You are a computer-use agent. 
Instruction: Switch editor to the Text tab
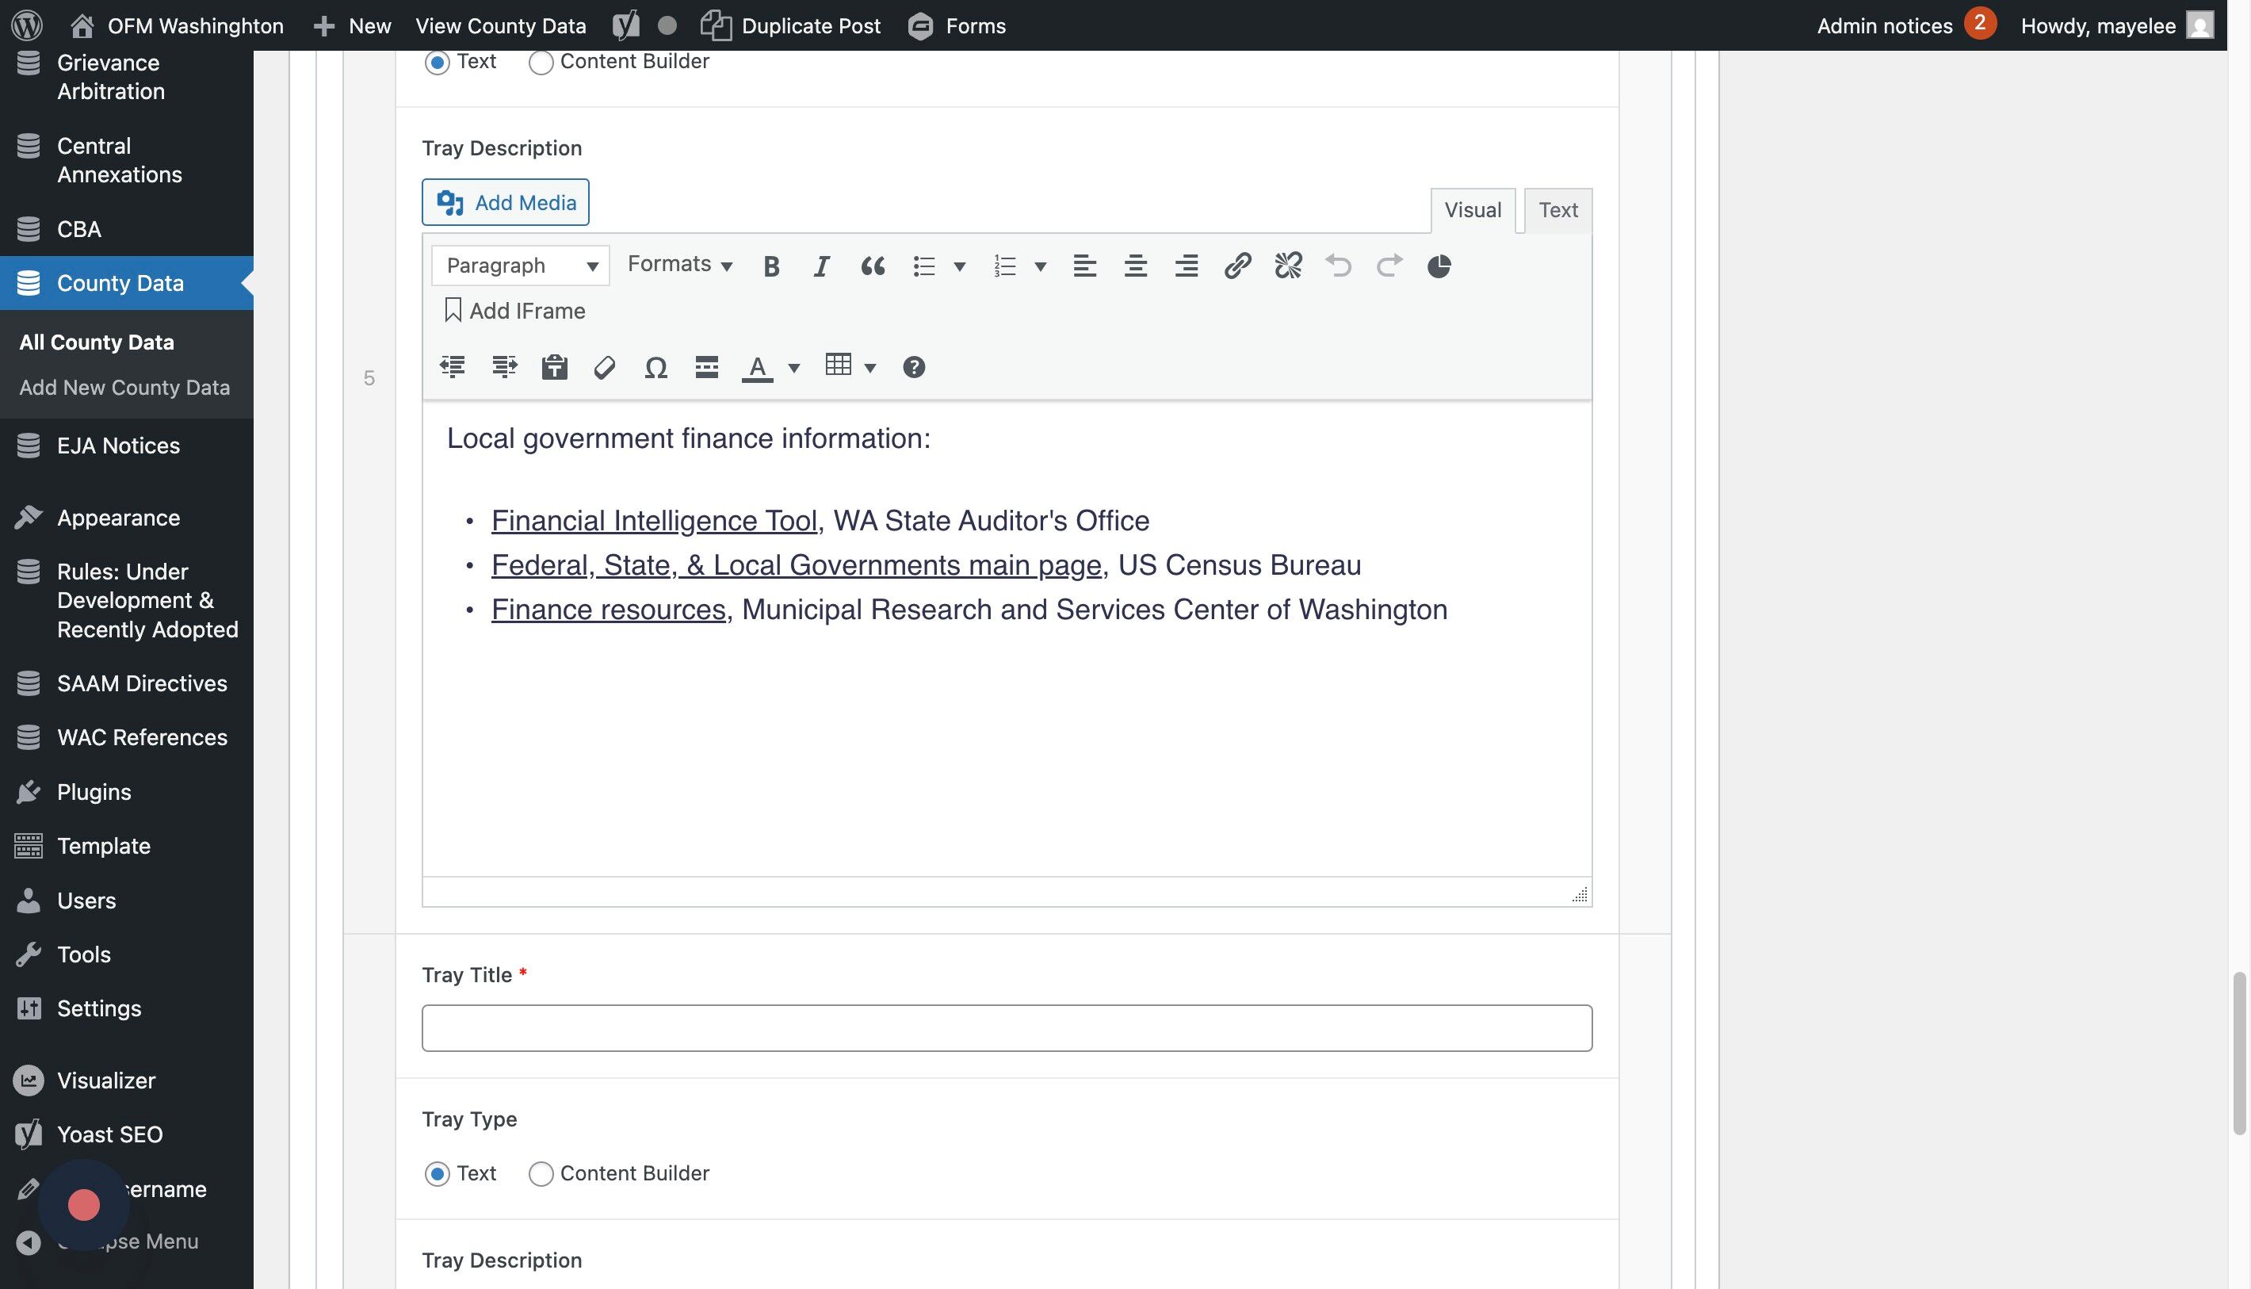click(1557, 211)
